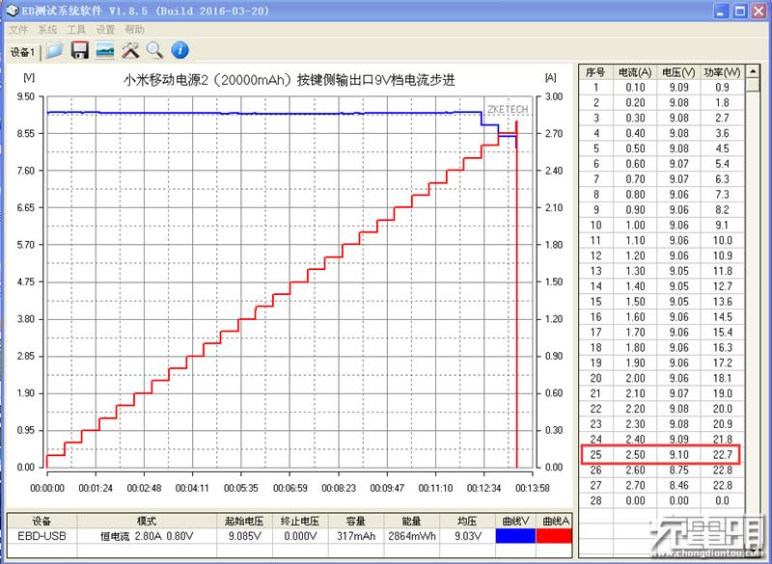
Task: Close the EB test software window
Action: (758, 11)
